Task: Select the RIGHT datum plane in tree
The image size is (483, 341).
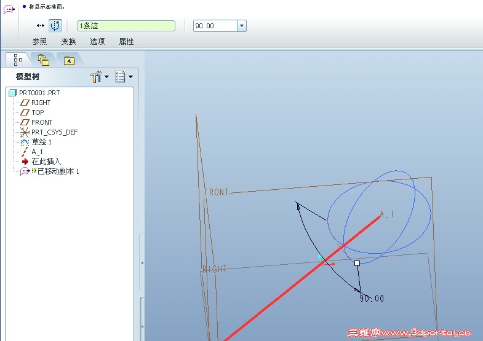Action: click(x=41, y=103)
